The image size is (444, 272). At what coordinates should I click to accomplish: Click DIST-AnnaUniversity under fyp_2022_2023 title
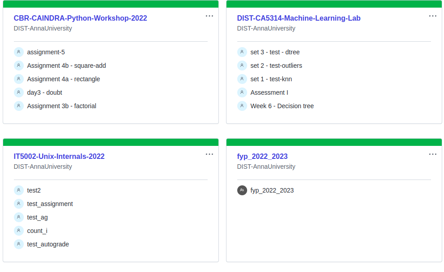(266, 167)
